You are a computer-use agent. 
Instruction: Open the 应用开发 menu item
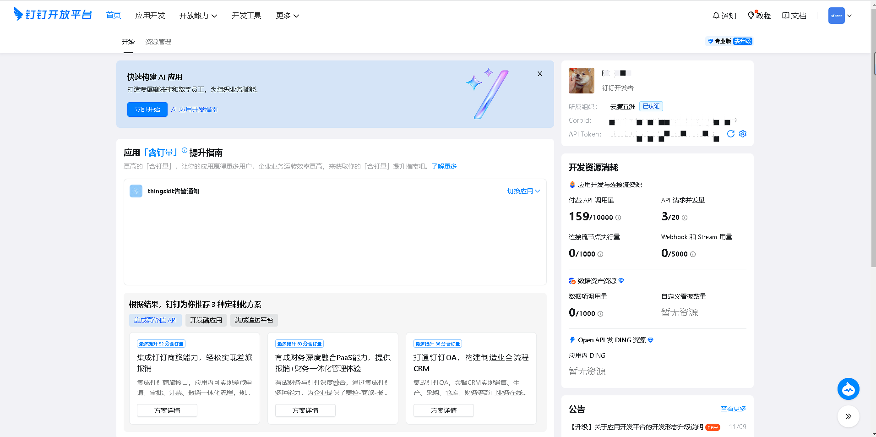150,16
